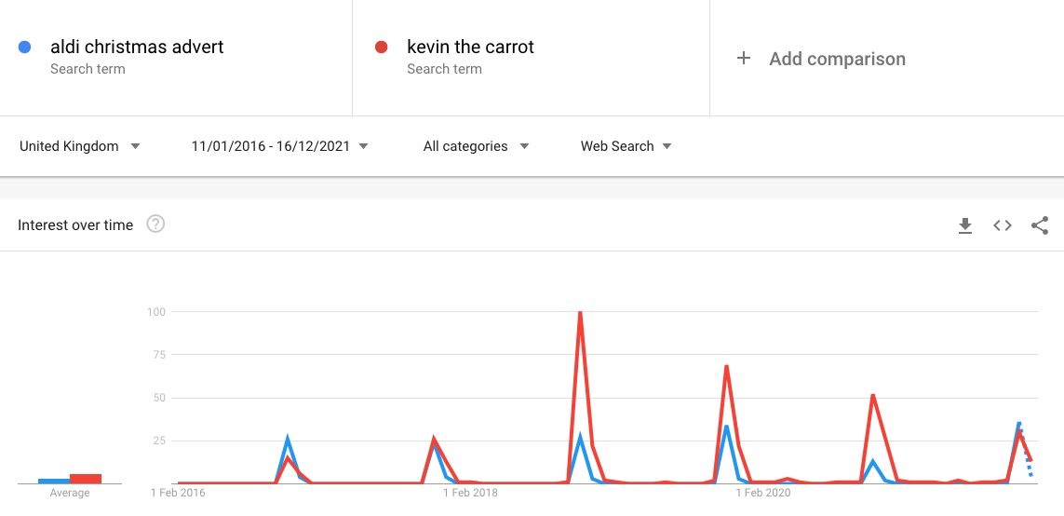Click the blue dot for aldi christmas advert
Viewport: 1064px width, 516px height.
pos(24,47)
